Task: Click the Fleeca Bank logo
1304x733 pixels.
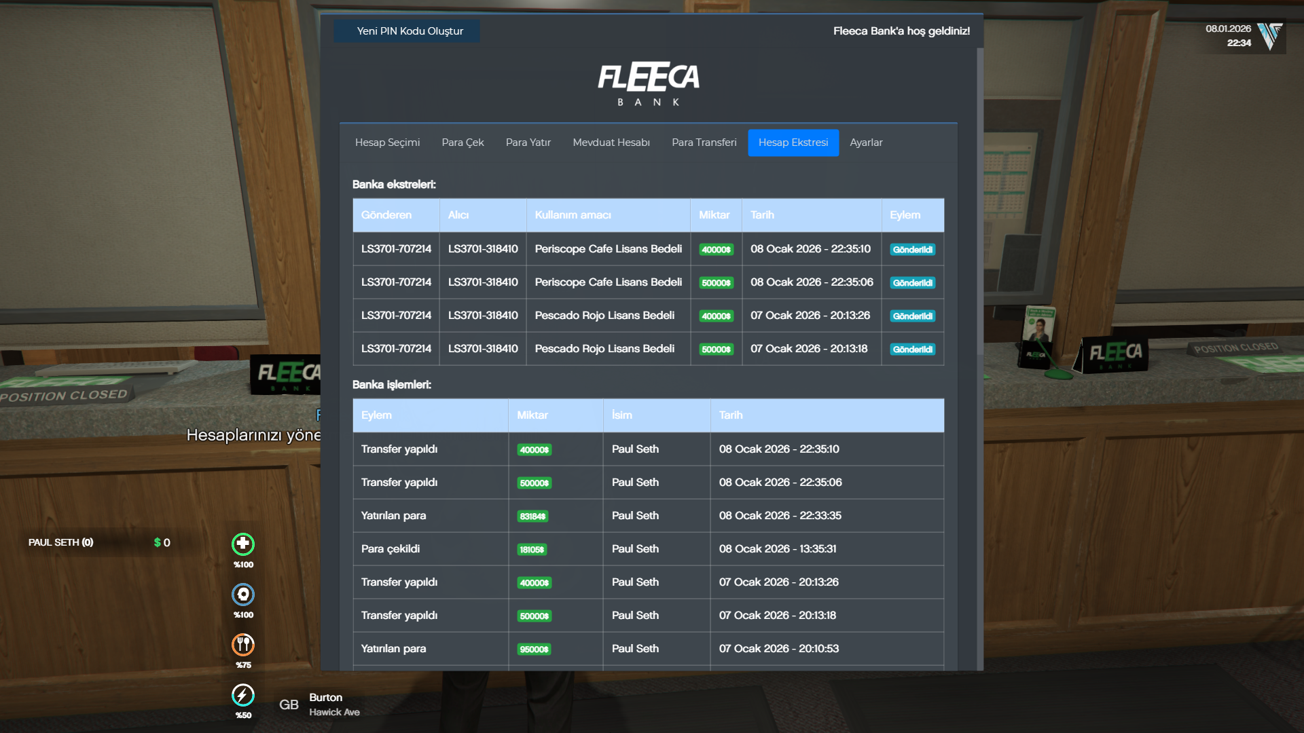Action: click(x=649, y=84)
